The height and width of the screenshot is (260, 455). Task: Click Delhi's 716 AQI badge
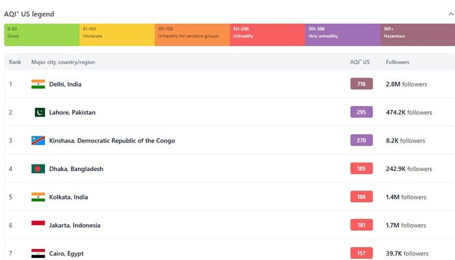[361, 84]
